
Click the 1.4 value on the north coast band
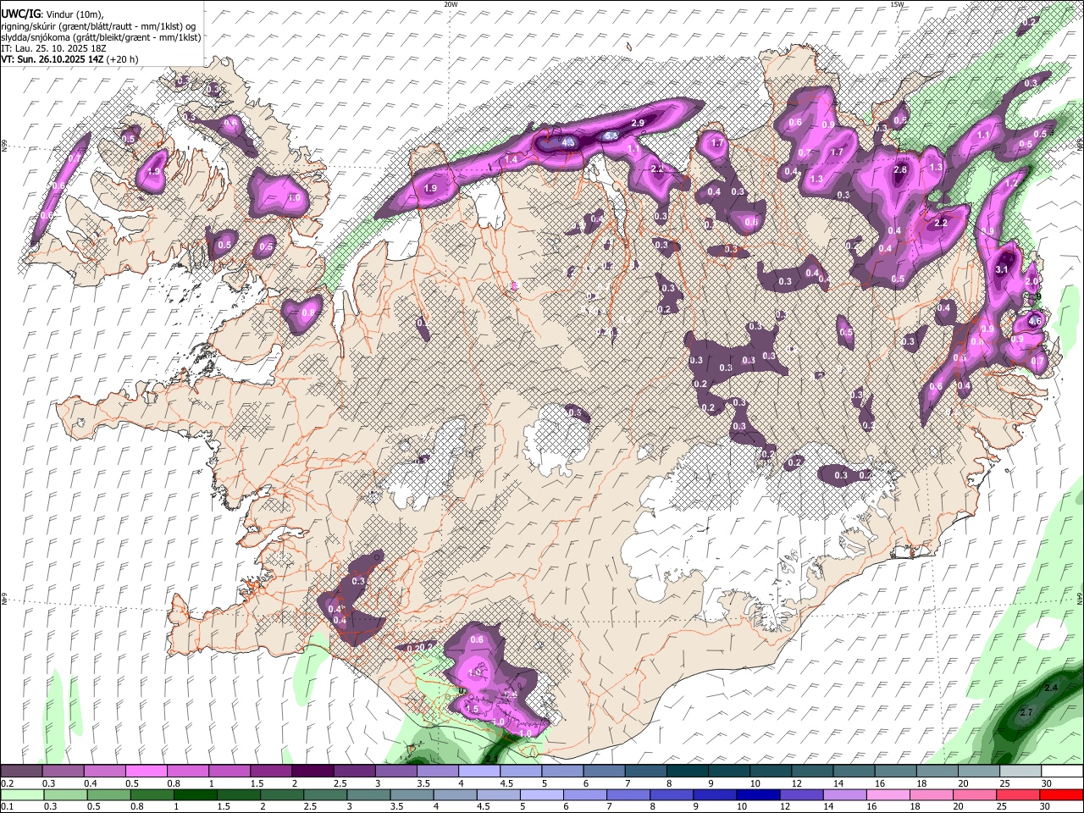512,160
